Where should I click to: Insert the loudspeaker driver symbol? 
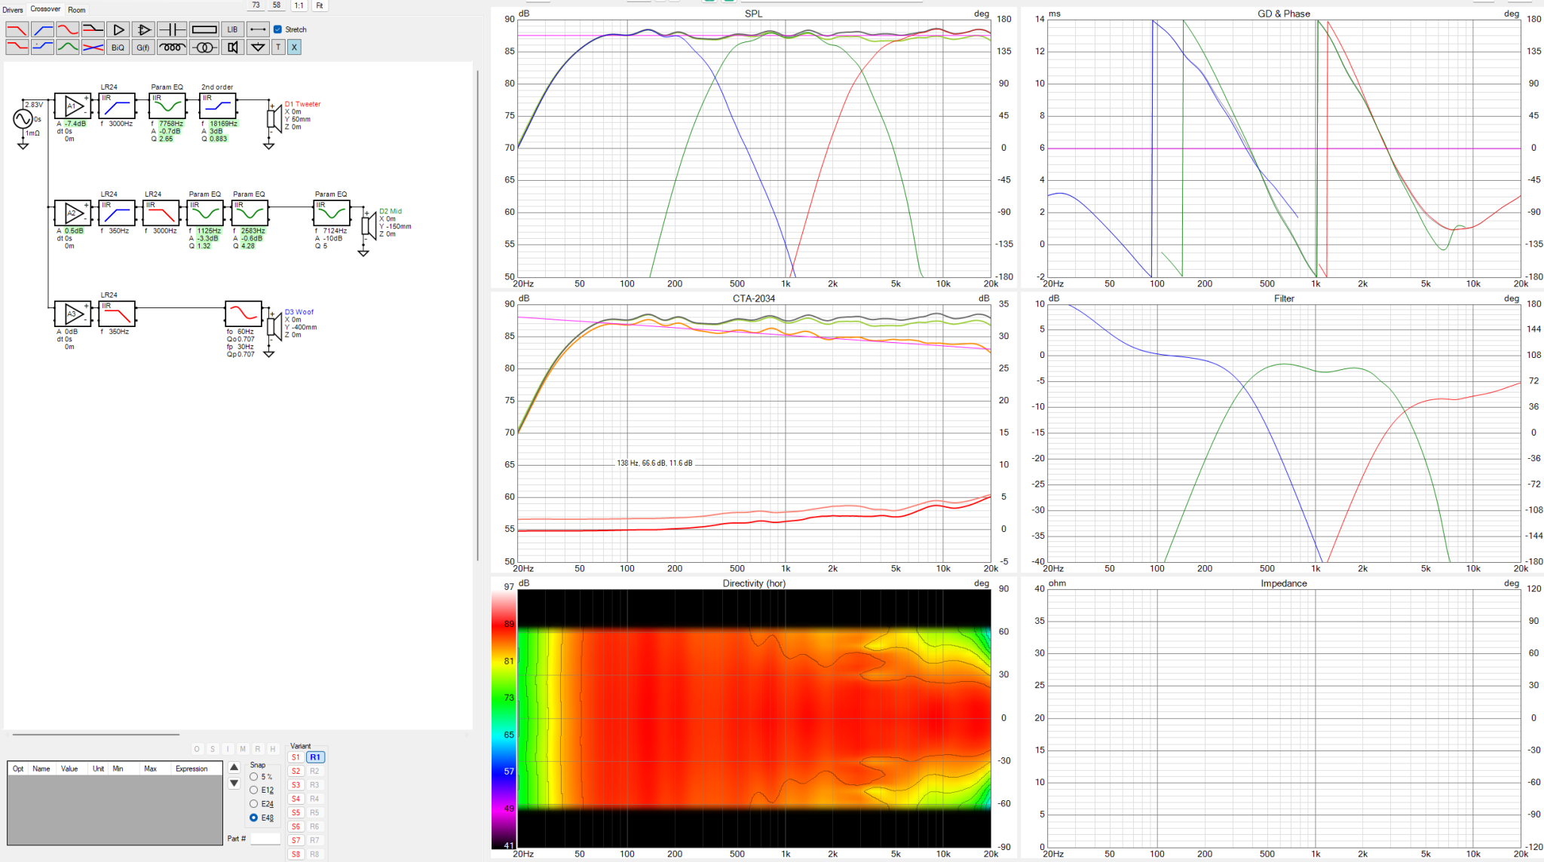click(233, 47)
